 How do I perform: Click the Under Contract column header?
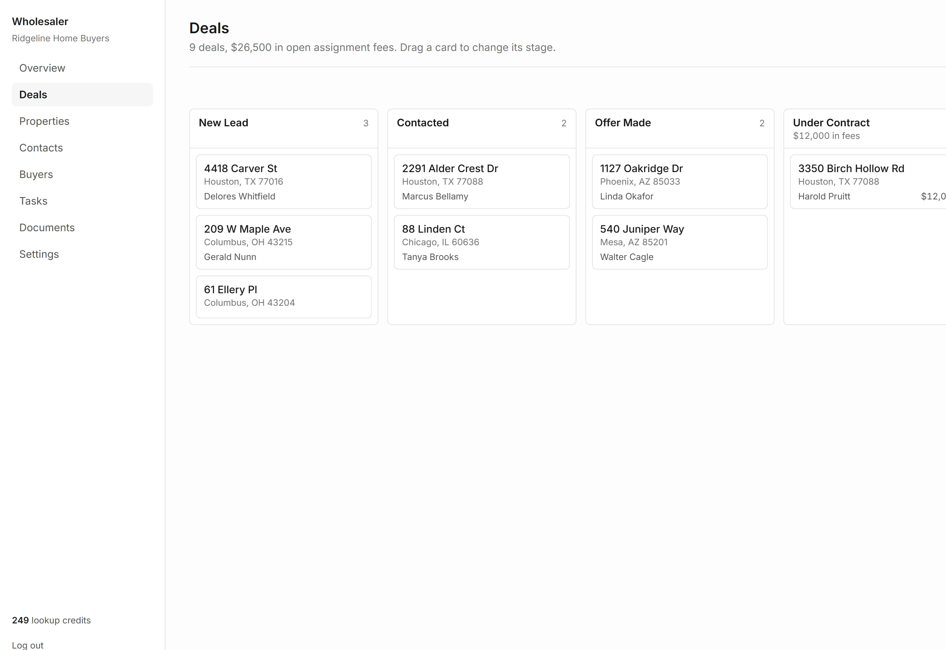click(x=865, y=129)
